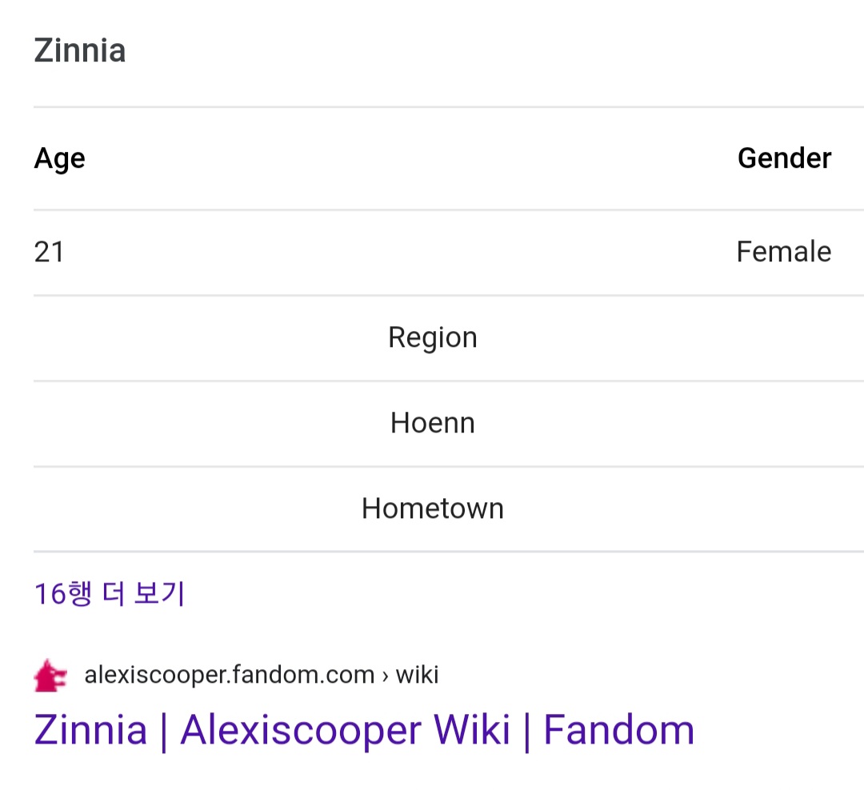864x790 pixels.
Task: Click the Gender column header
Action: pyautogui.click(x=784, y=158)
